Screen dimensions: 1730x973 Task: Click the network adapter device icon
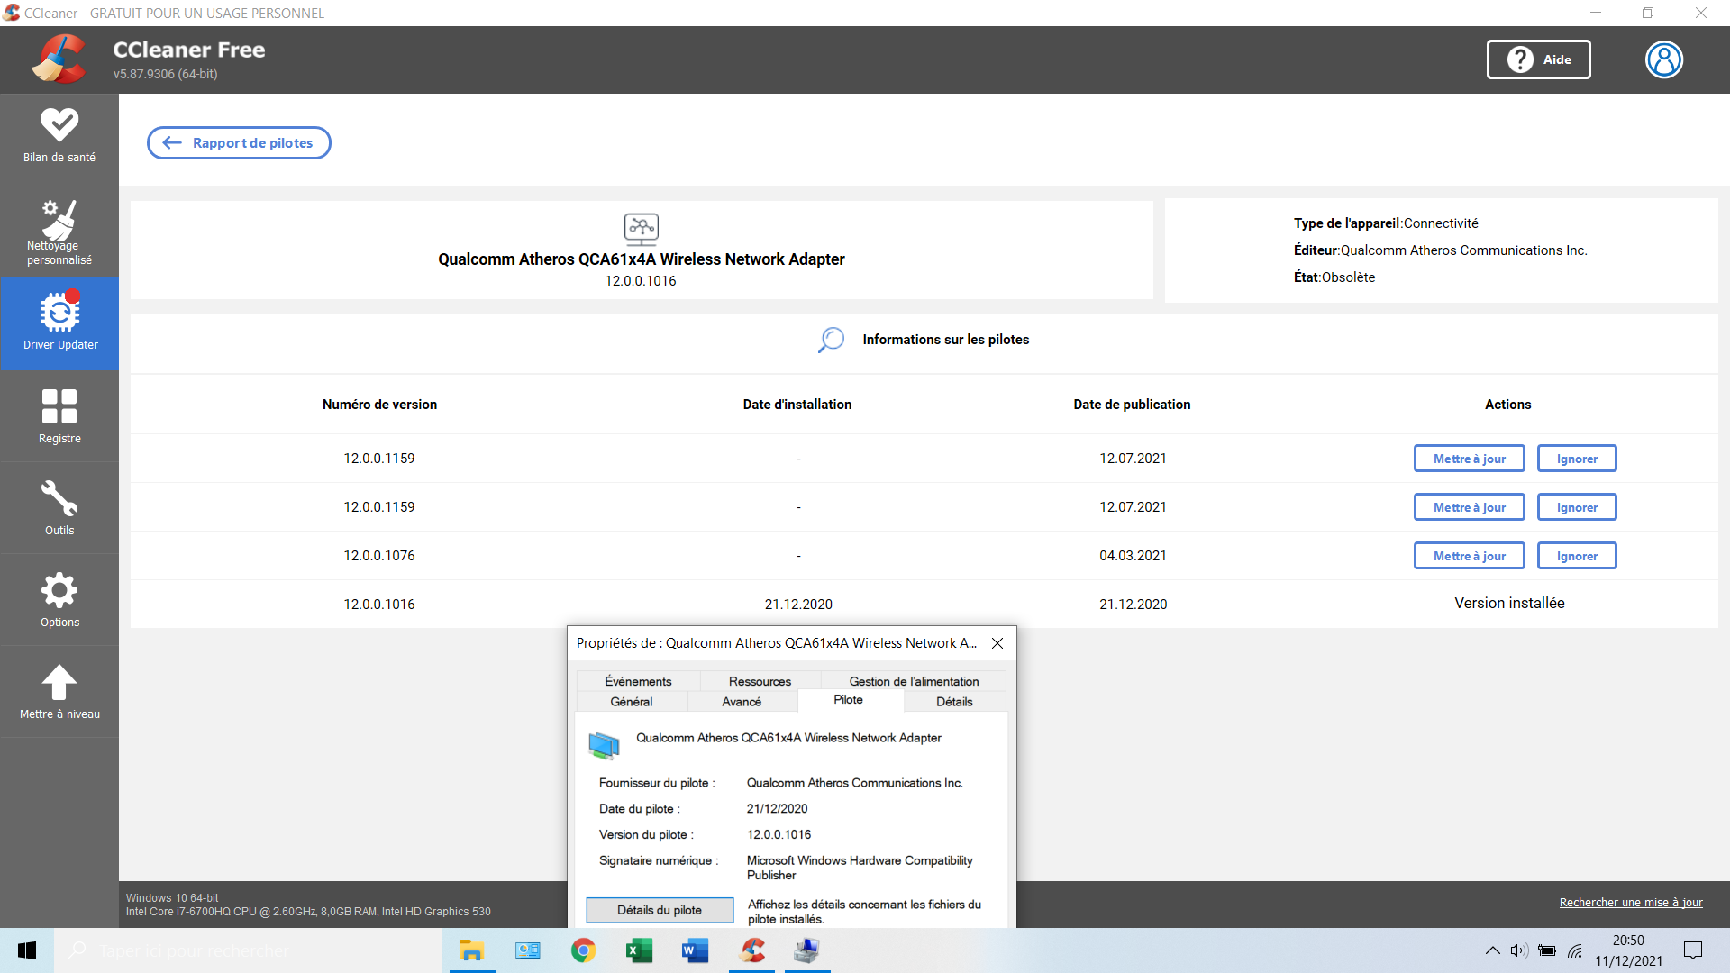pyautogui.click(x=642, y=229)
